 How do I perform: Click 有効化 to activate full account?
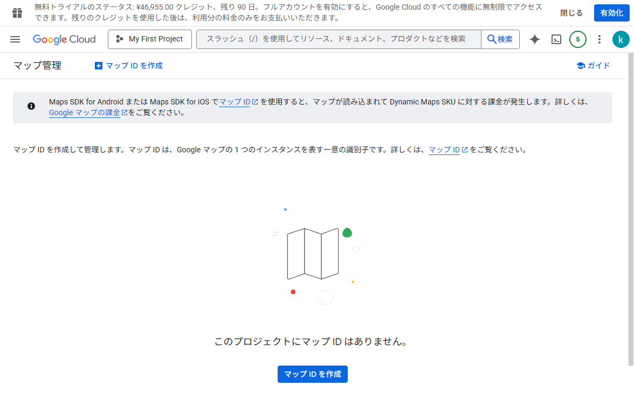(x=611, y=13)
